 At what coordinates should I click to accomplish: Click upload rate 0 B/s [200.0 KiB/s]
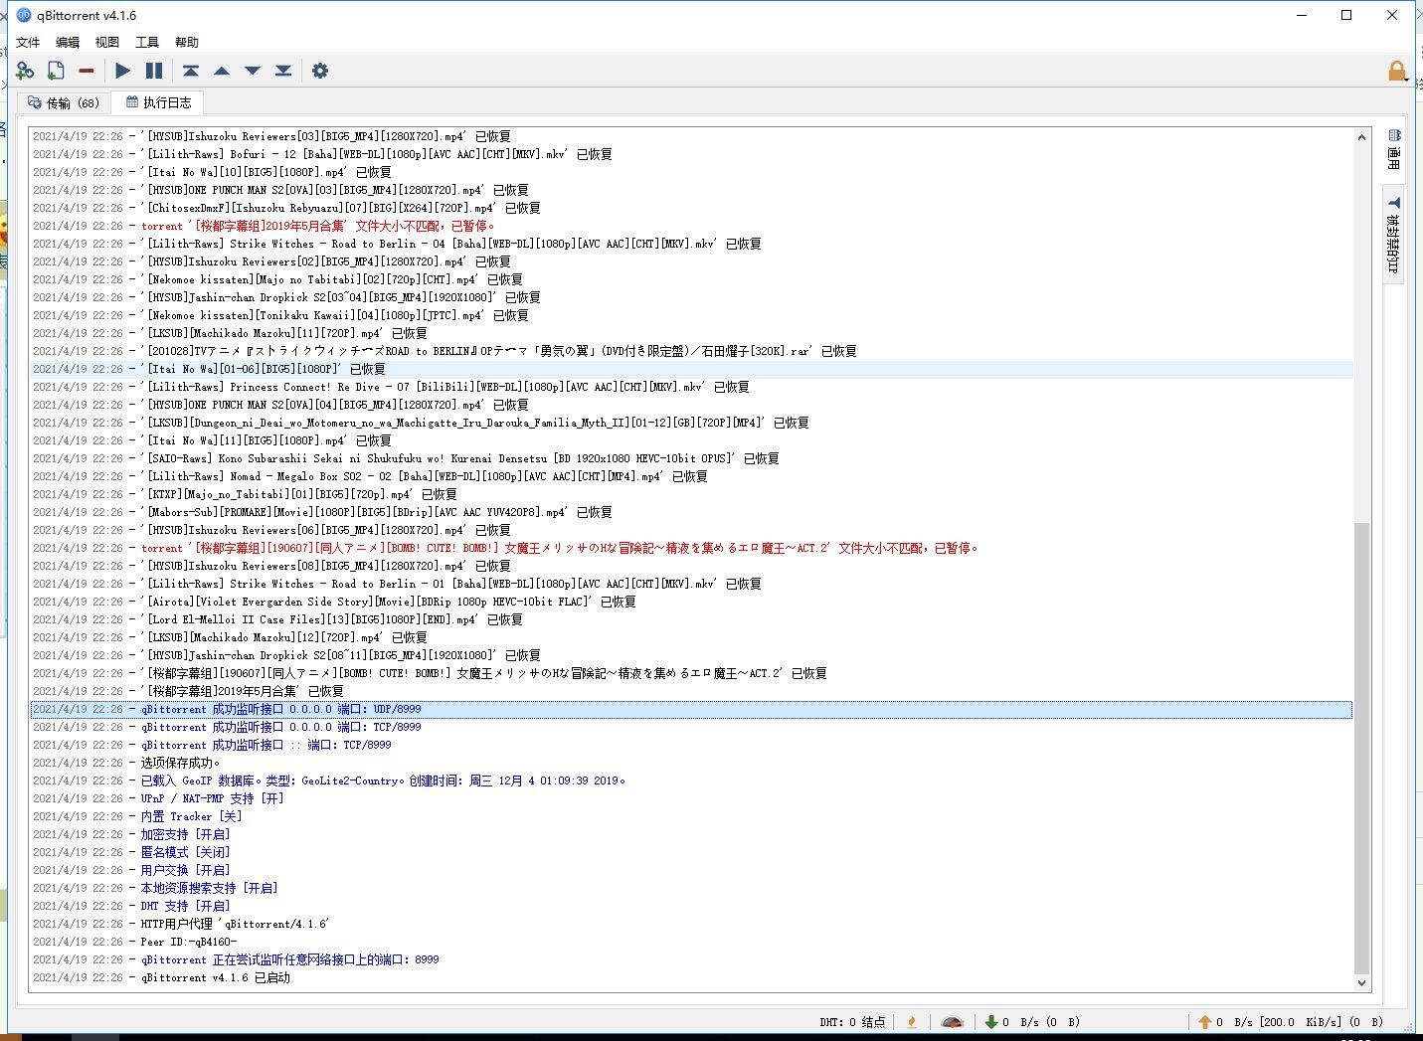click(x=1302, y=1021)
